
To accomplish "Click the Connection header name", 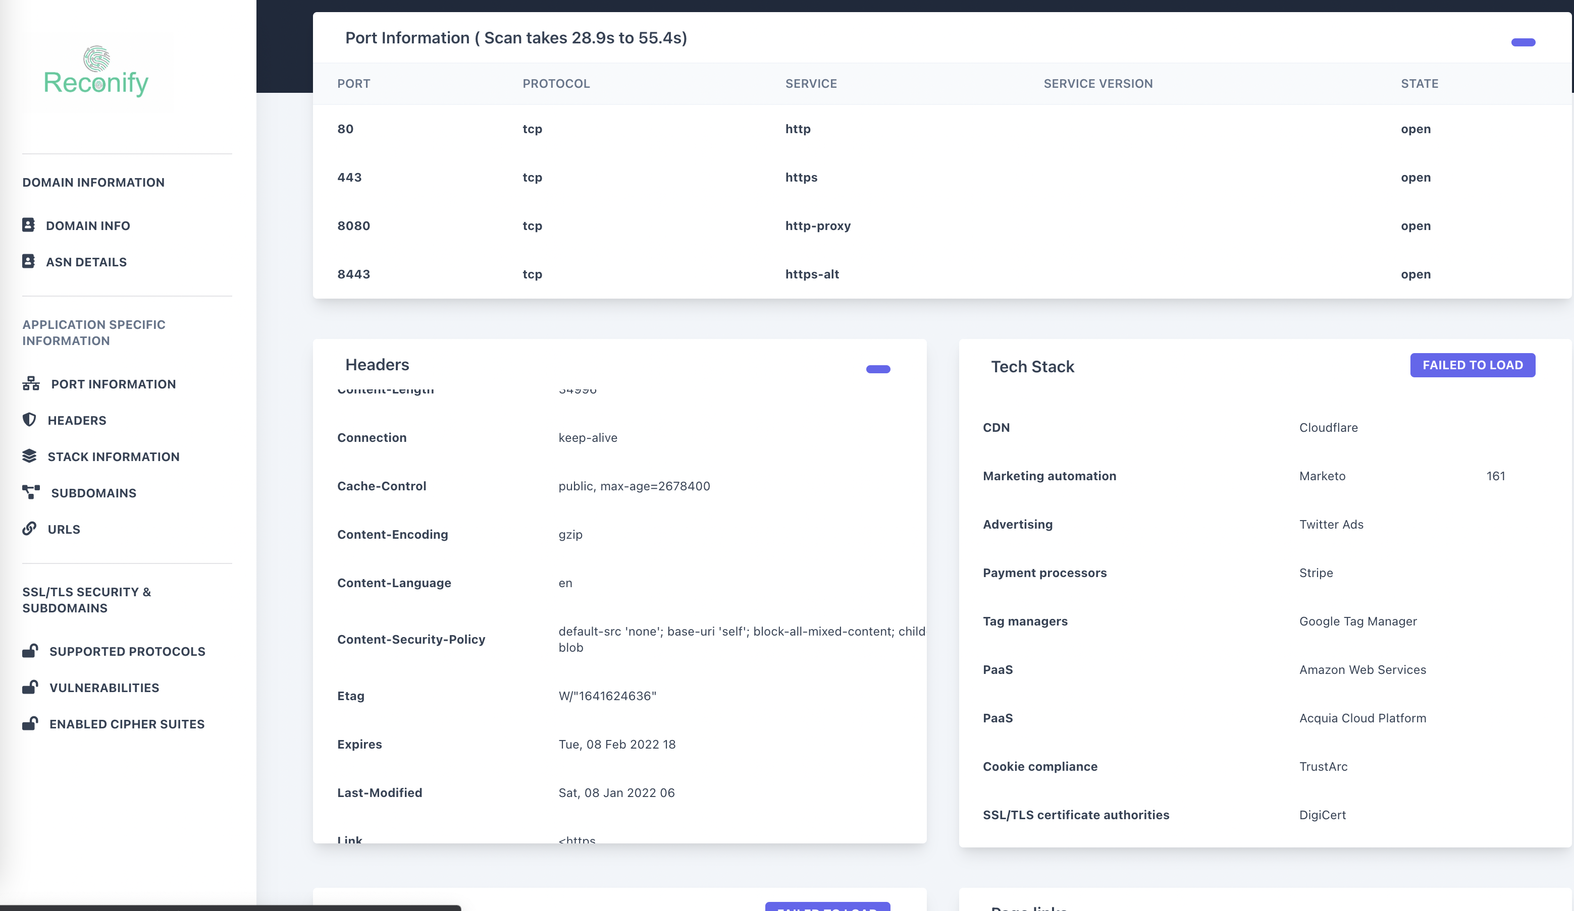I will [x=372, y=437].
